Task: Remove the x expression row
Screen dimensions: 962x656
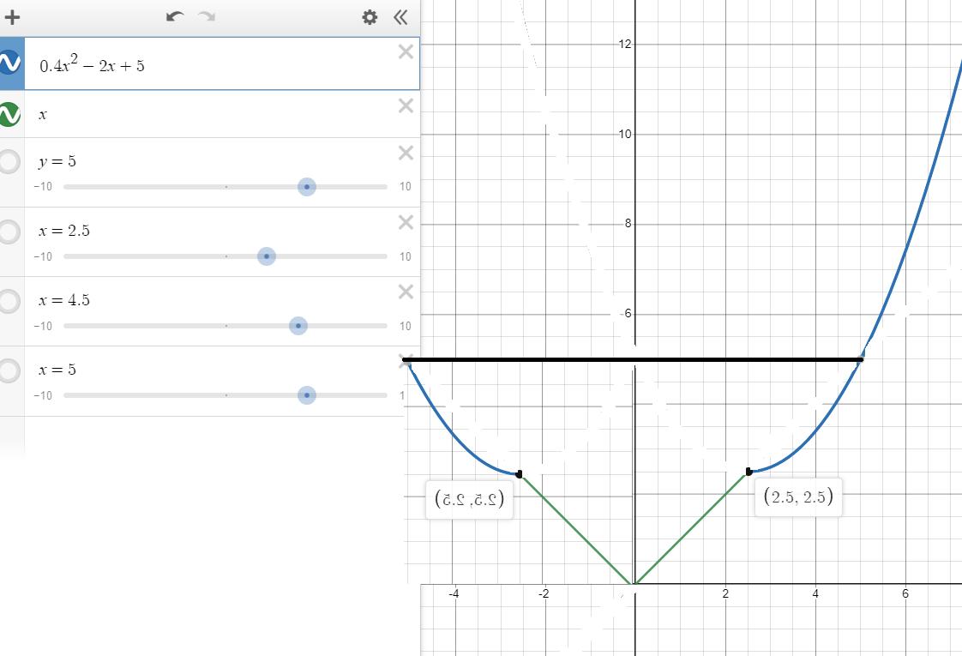Action: (406, 105)
